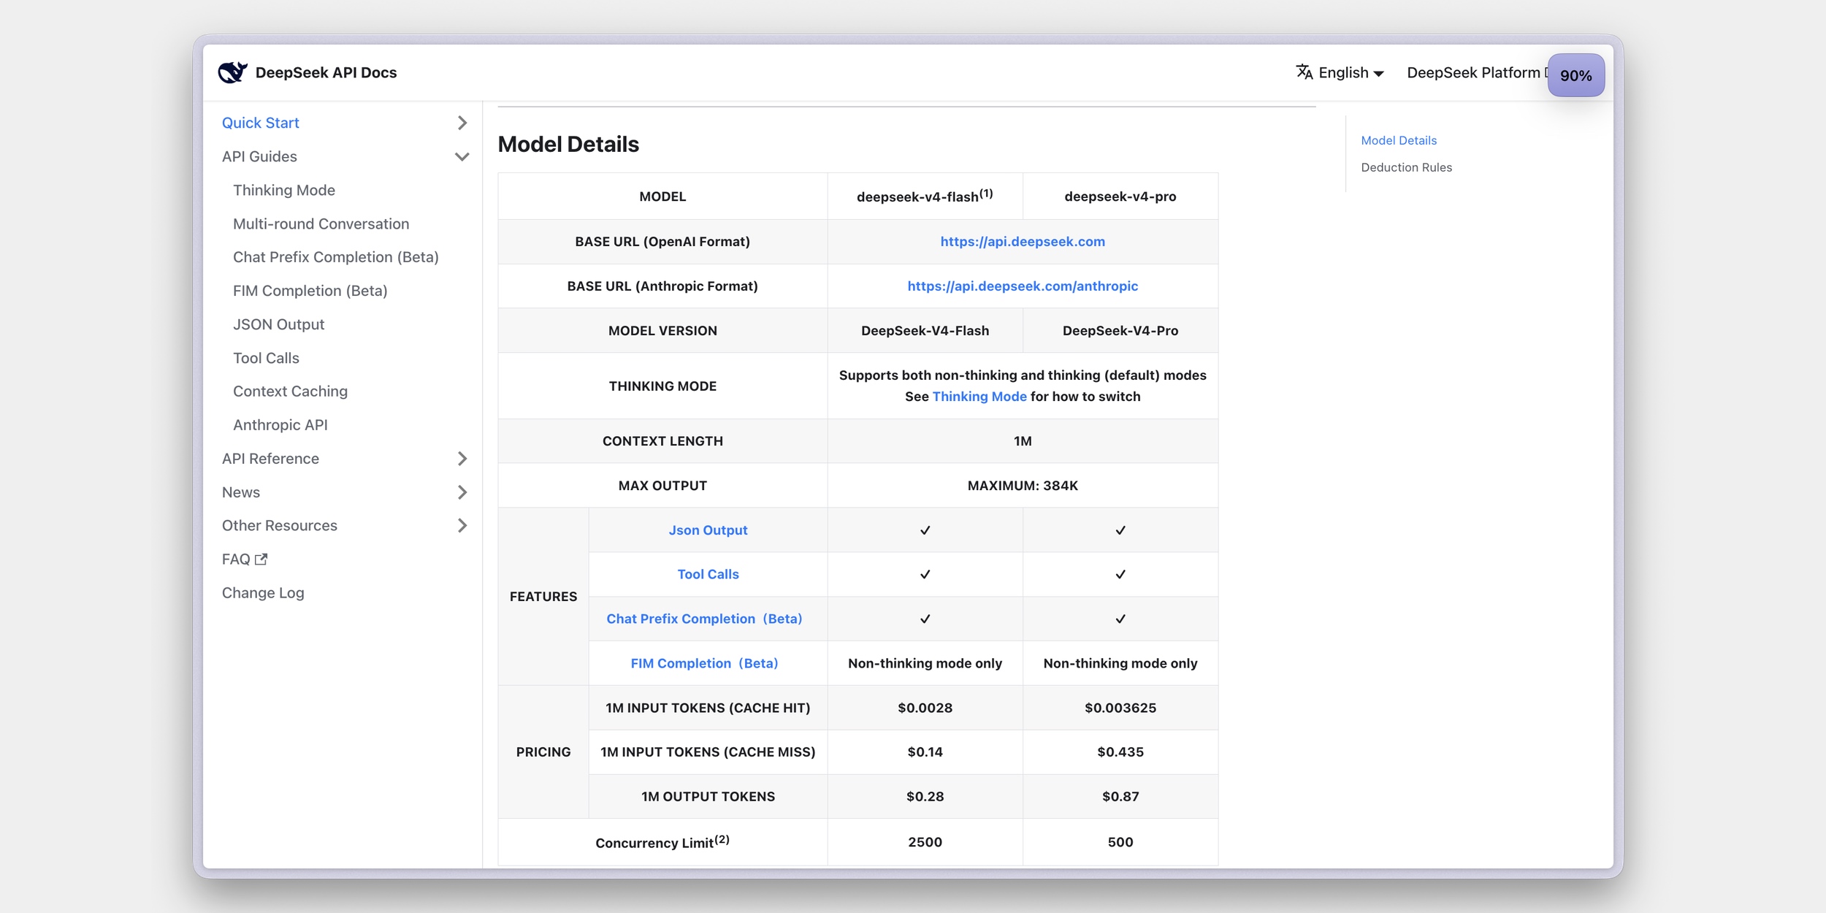Open the Change Log page
Viewport: 1826px width, 913px height.
(263, 593)
